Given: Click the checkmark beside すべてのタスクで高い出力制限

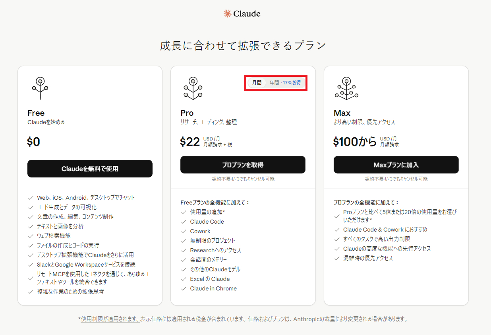Looking at the screenshot, I should [337, 239].
